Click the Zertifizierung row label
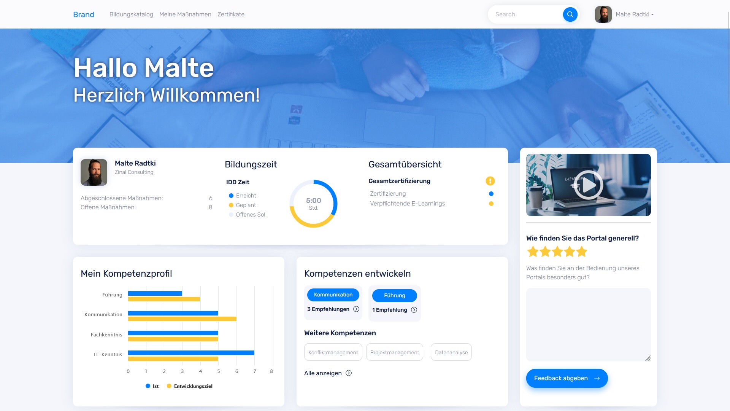The width and height of the screenshot is (730, 411). [x=388, y=194]
